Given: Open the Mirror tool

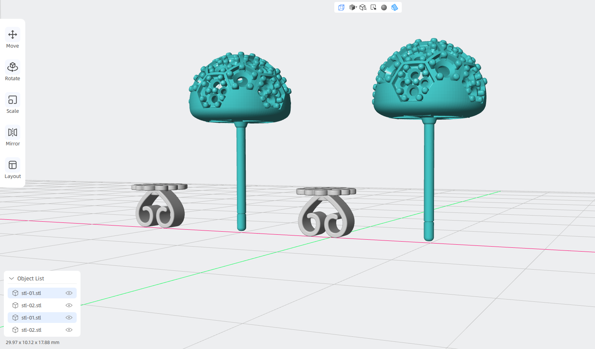Looking at the screenshot, I should (13, 137).
